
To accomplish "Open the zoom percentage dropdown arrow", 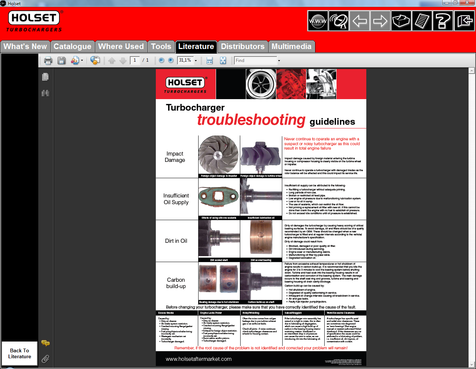I will click(196, 61).
